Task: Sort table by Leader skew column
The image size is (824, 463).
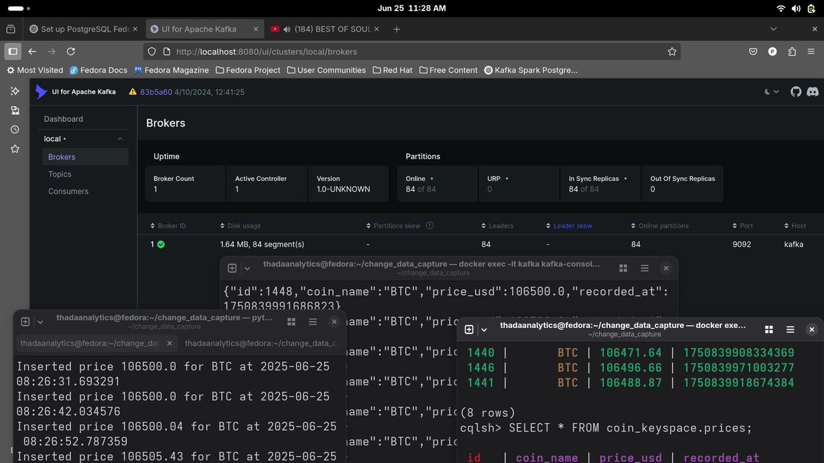Action: [x=569, y=226]
